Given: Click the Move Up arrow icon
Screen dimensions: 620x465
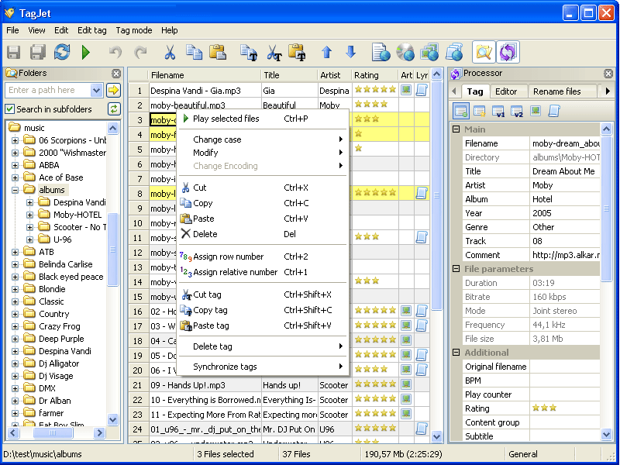Looking at the screenshot, I should click(326, 53).
